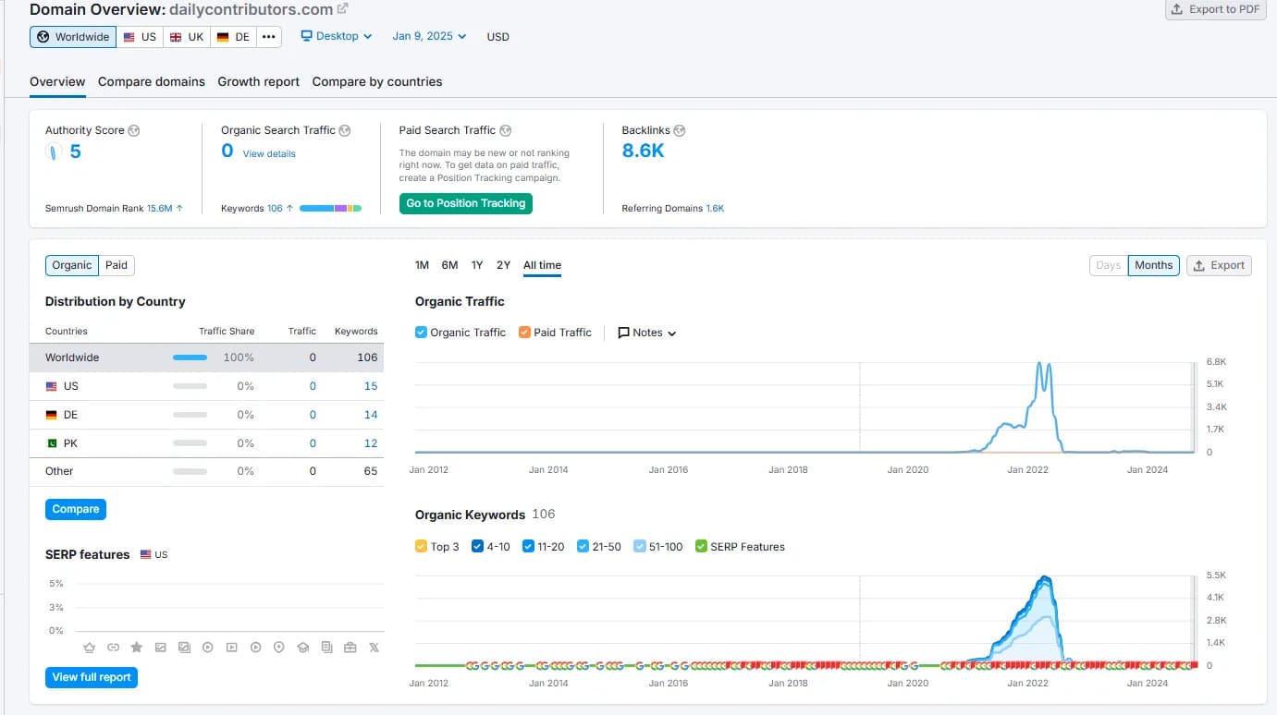This screenshot has height=715, width=1277.
Task: Click the graduation cap SERP feature icon
Action: [x=303, y=648]
